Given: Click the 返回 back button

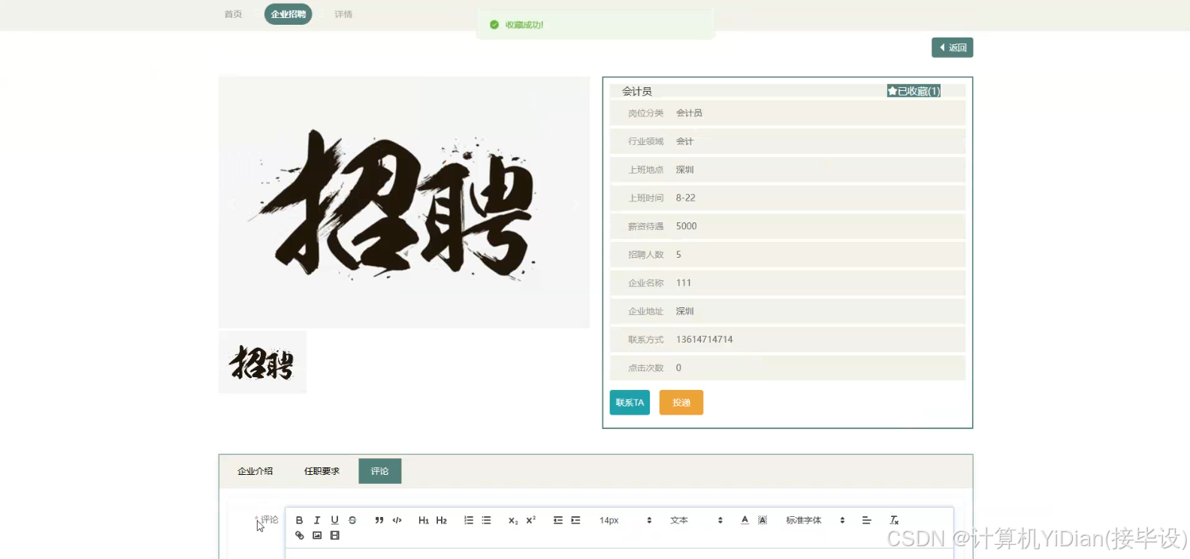Looking at the screenshot, I should point(953,47).
